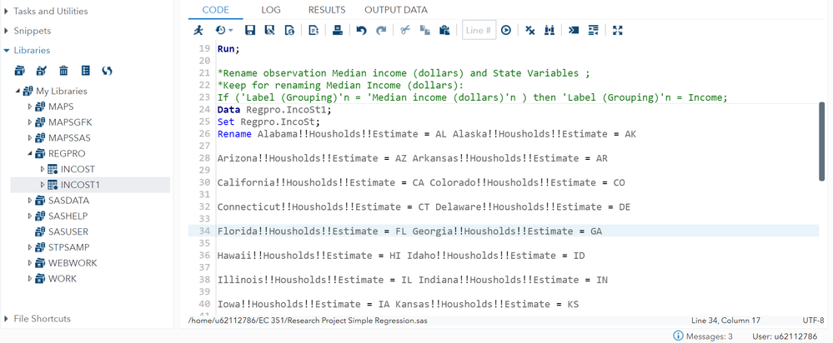This screenshot has height=343, width=833.
Task: Click the program summary document icon
Action: 314,30
